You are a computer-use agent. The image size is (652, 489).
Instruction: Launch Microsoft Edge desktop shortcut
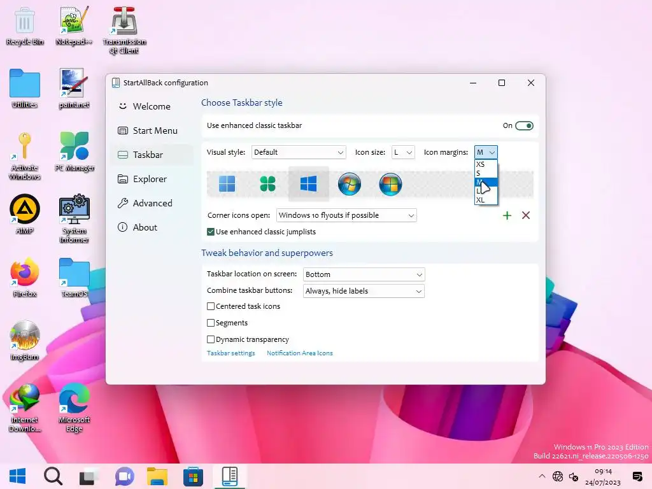[74, 407]
